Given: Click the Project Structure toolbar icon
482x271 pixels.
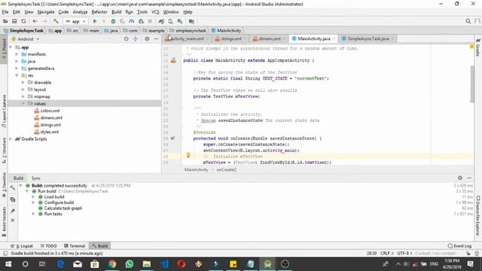Looking at the screenshot, I should [x=191, y=21].
